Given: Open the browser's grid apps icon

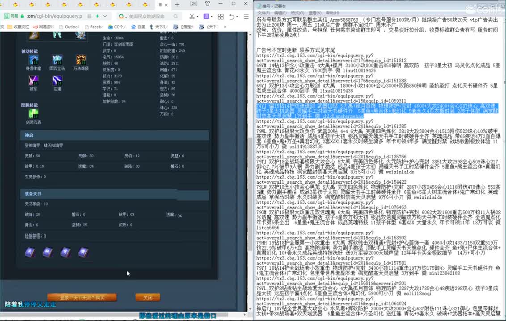Looking at the screenshot, I should (220, 16).
